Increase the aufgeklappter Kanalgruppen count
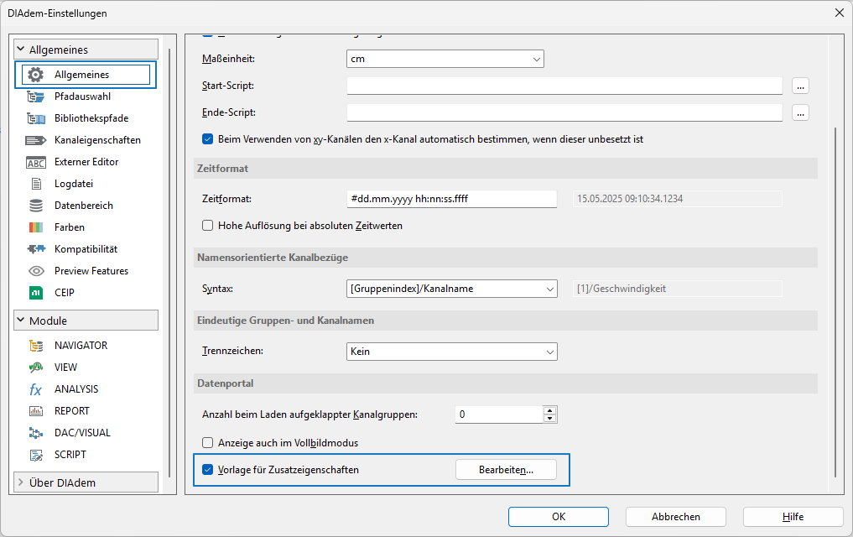853x537 pixels. 550,410
